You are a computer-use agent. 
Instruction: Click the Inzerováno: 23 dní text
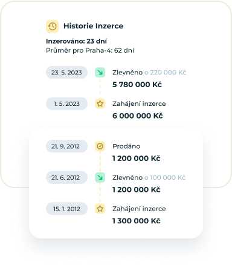(76, 41)
